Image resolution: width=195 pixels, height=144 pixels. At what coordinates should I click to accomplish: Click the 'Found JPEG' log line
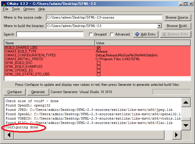click(x=89, y=110)
